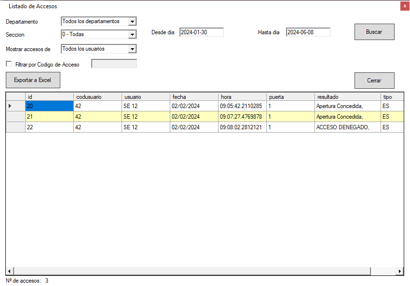Click the Desde dia date field
Screen dimensions: 410x286
[x=201, y=32]
